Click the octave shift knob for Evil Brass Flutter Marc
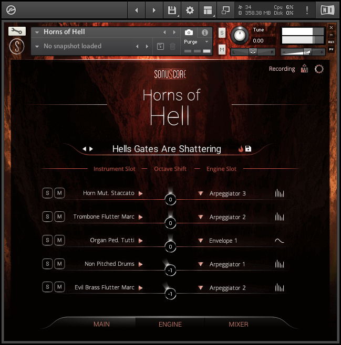341x345 pixels. (x=170, y=294)
